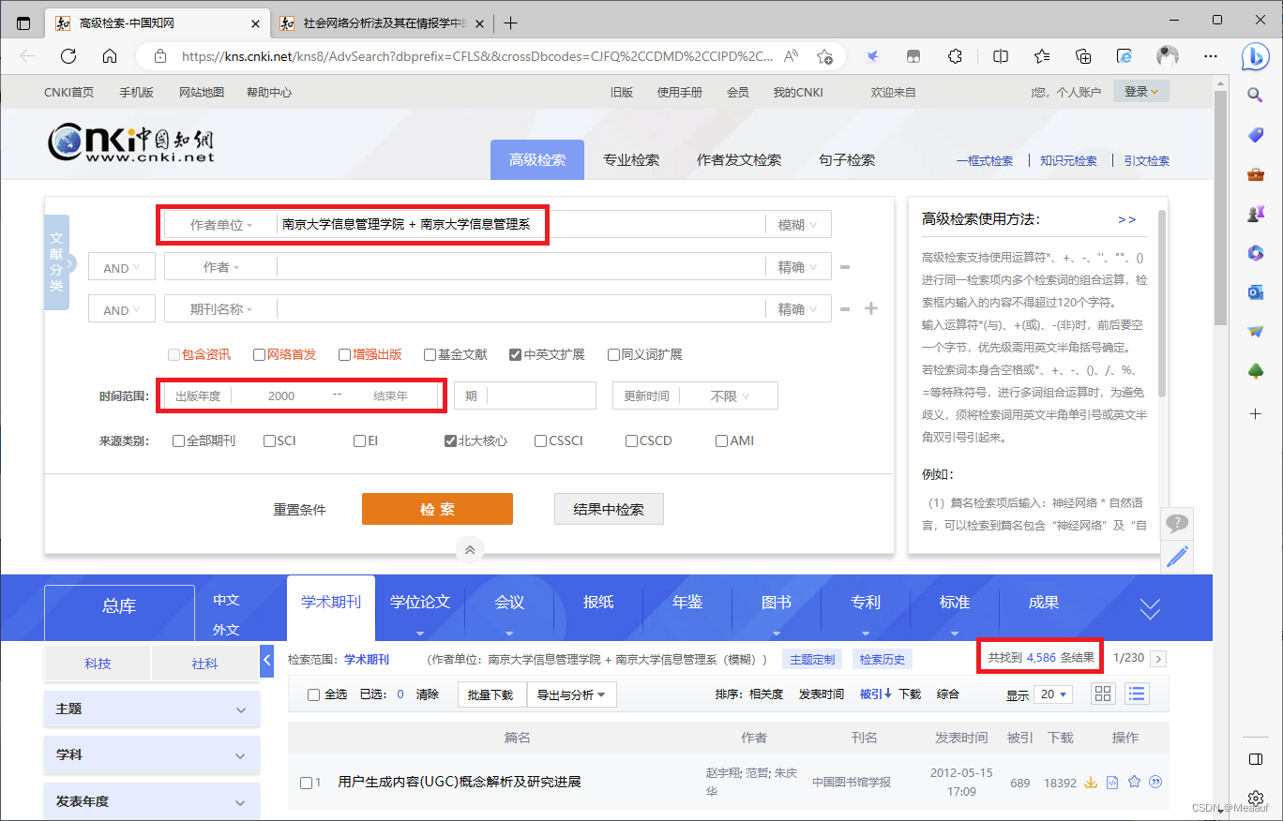Favorite first result with star icon
This screenshot has width=1283, height=821.
(1134, 782)
